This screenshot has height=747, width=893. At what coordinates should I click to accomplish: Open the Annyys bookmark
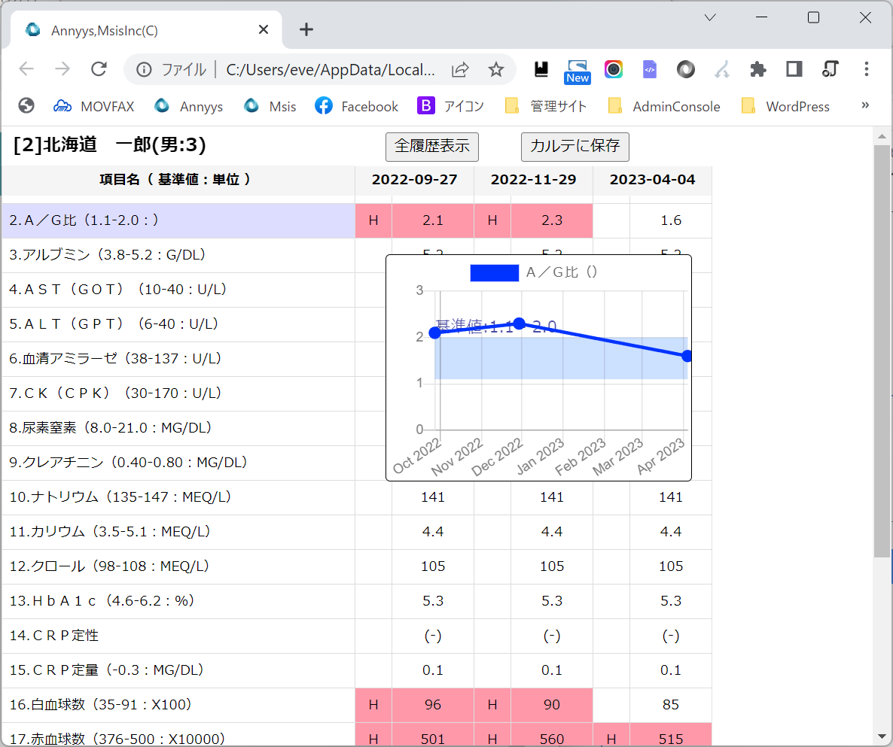pos(188,106)
